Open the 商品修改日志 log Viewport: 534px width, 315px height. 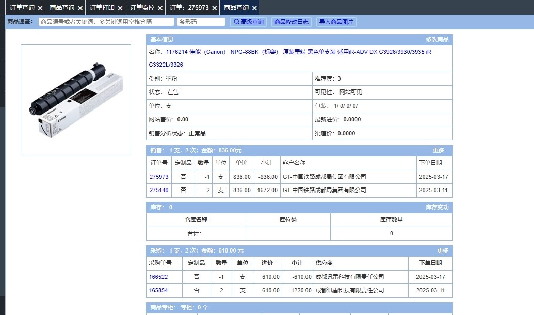291,22
